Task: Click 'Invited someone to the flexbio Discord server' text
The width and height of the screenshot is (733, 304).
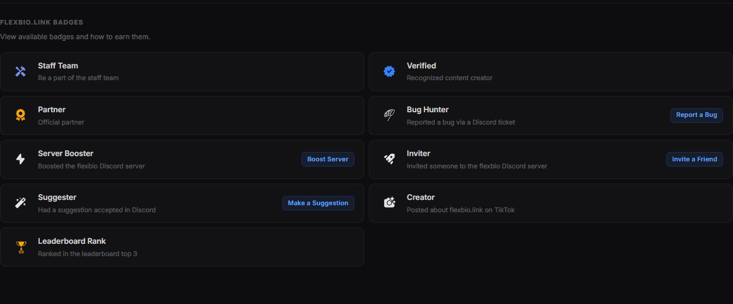Action: click(x=477, y=166)
